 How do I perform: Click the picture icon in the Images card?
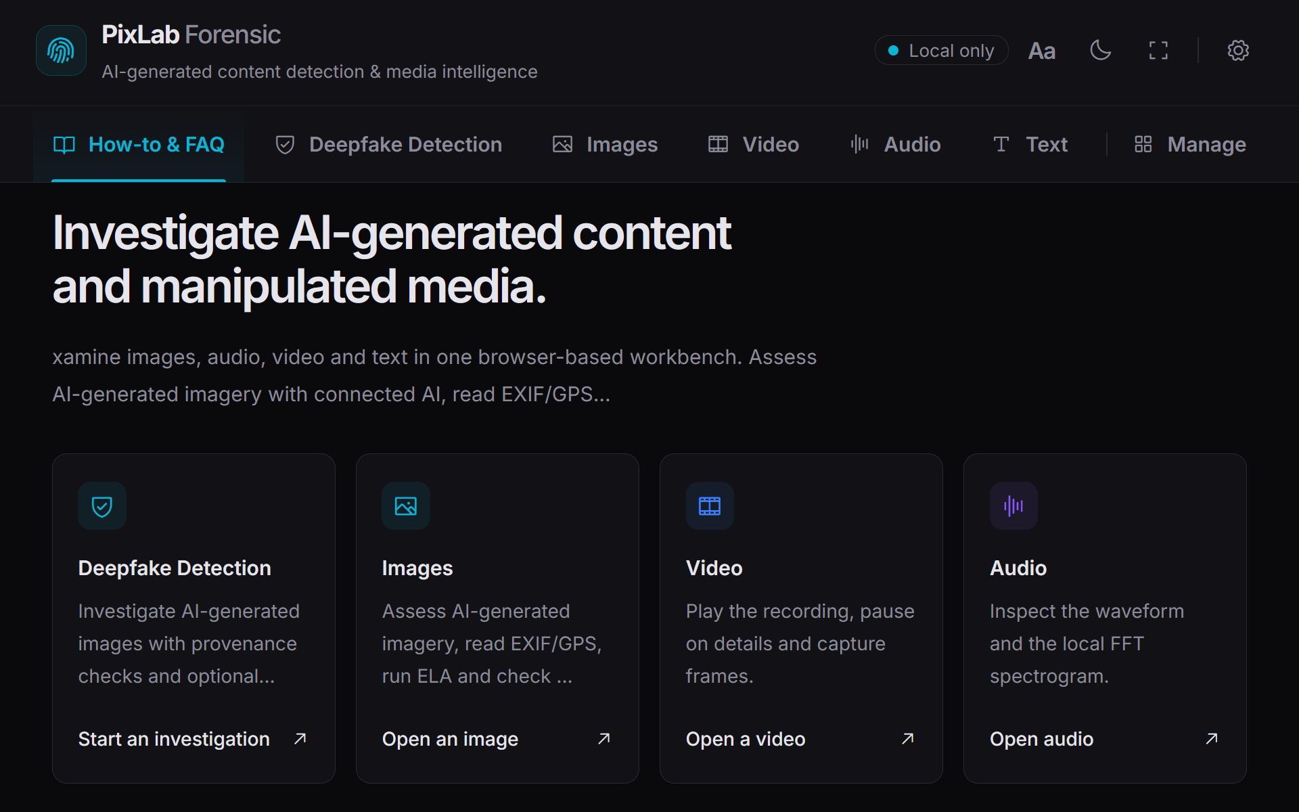[x=406, y=506]
